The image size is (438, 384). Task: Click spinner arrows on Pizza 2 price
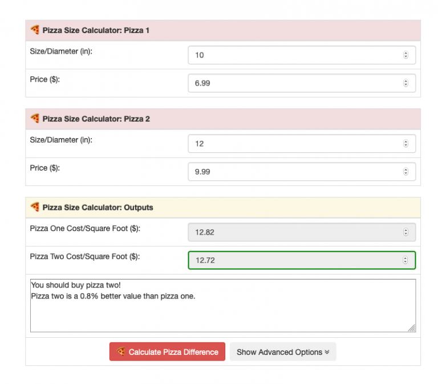405,172
